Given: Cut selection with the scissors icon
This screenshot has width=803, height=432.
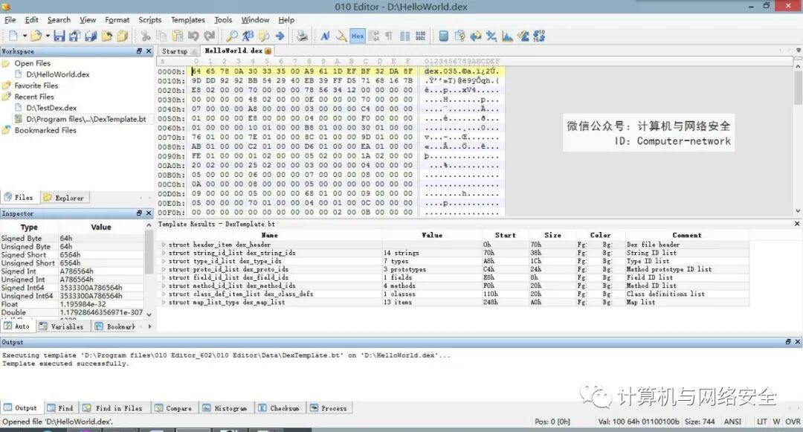Looking at the screenshot, I should tap(146, 36).
